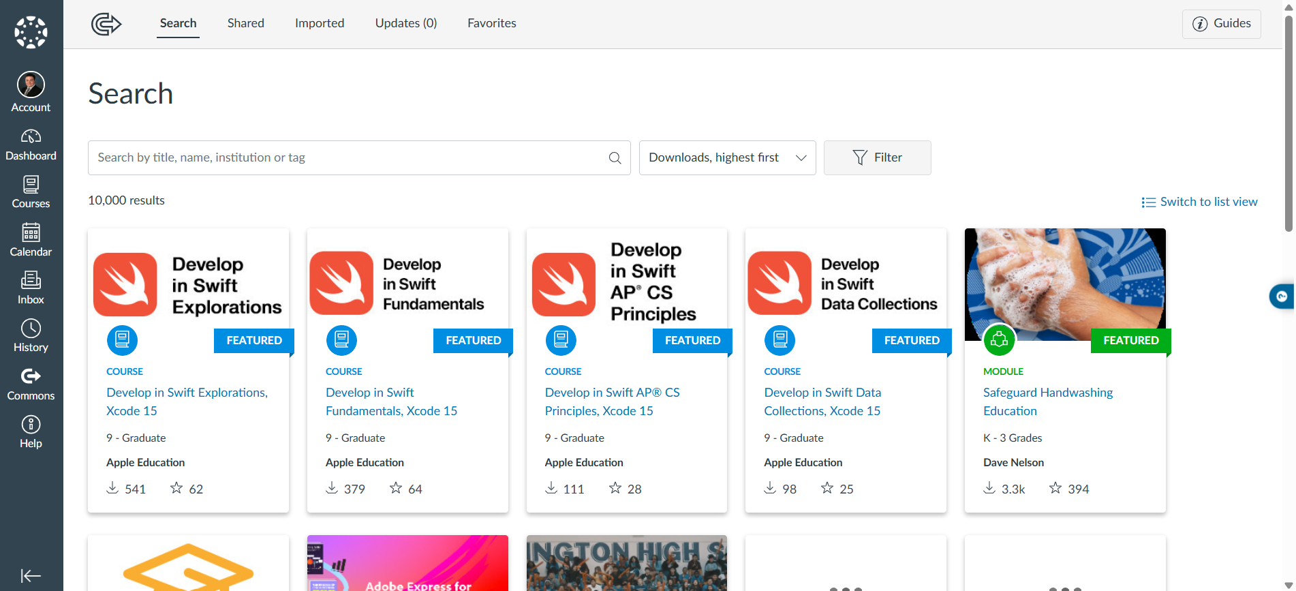This screenshot has width=1296, height=591.
Task: Switch to the Imported tab
Action: [320, 23]
